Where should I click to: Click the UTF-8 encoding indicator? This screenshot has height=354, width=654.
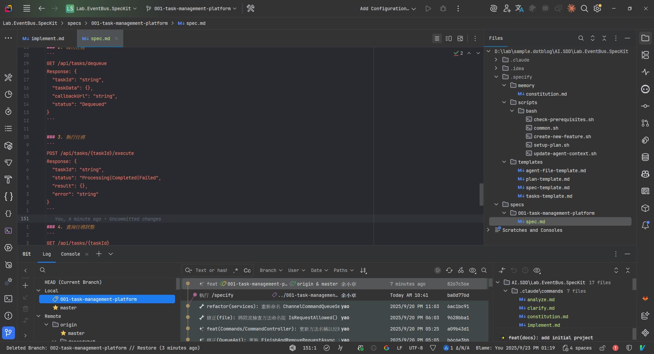pyautogui.click(x=416, y=348)
